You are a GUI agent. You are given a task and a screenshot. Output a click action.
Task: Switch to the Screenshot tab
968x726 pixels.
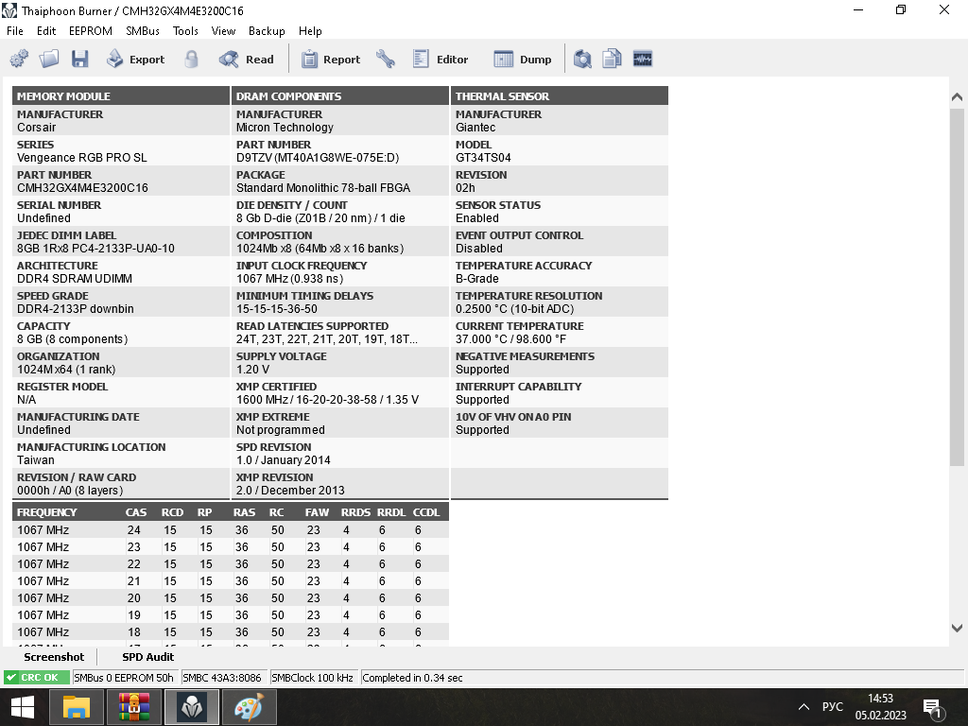click(54, 657)
